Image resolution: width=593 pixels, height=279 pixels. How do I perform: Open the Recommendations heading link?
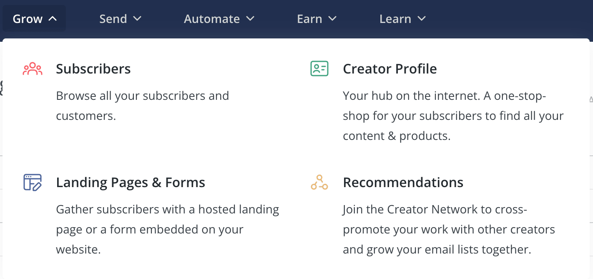tap(403, 183)
